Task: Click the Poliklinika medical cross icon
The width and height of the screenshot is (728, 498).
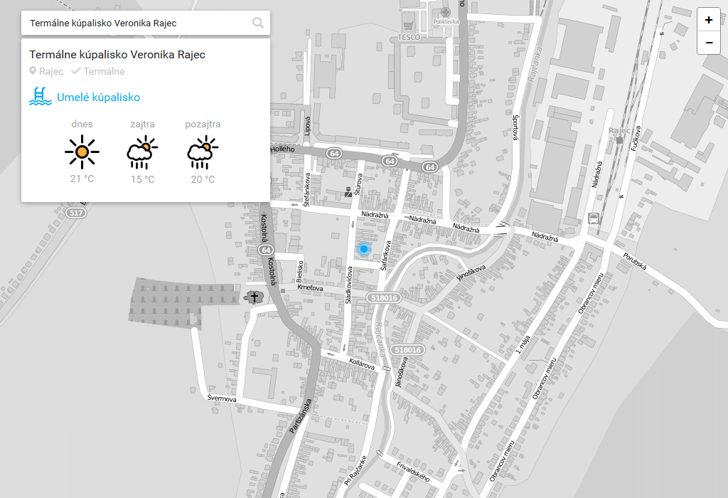Action: tap(446, 12)
